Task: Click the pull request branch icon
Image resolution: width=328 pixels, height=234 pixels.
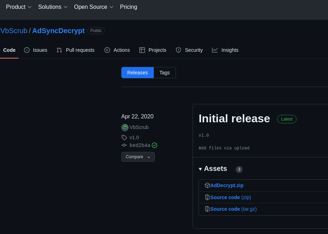Action: [59, 50]
